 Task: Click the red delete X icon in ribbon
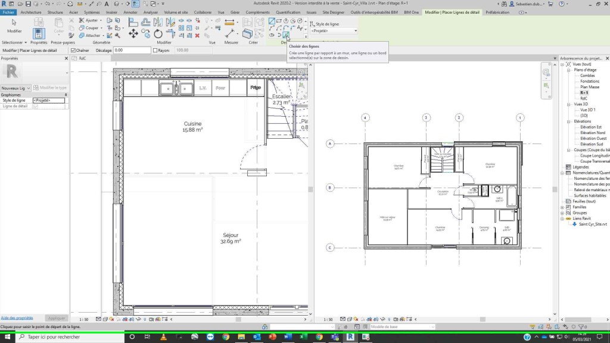[x=197, y=35]
